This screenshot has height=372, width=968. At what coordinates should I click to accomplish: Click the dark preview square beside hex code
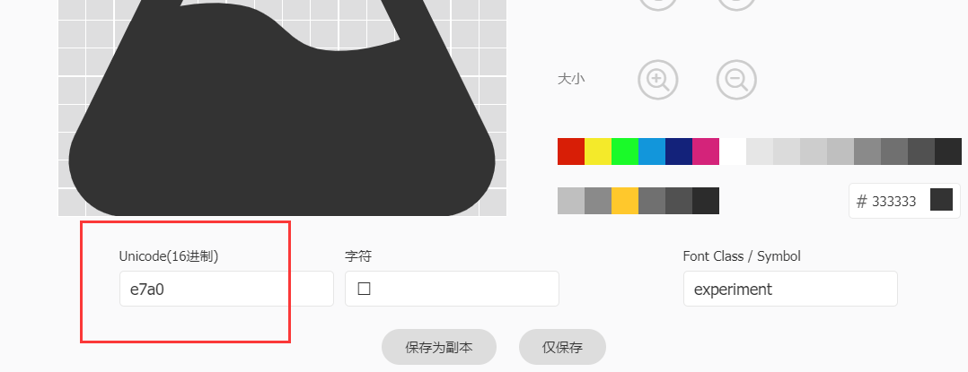(x=941, y=200)
